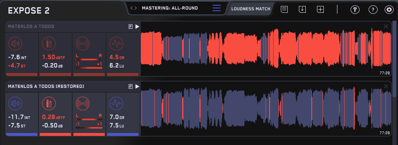
Task: Select the 7.0 DR dynamic range value
Action: click(117, 117)
